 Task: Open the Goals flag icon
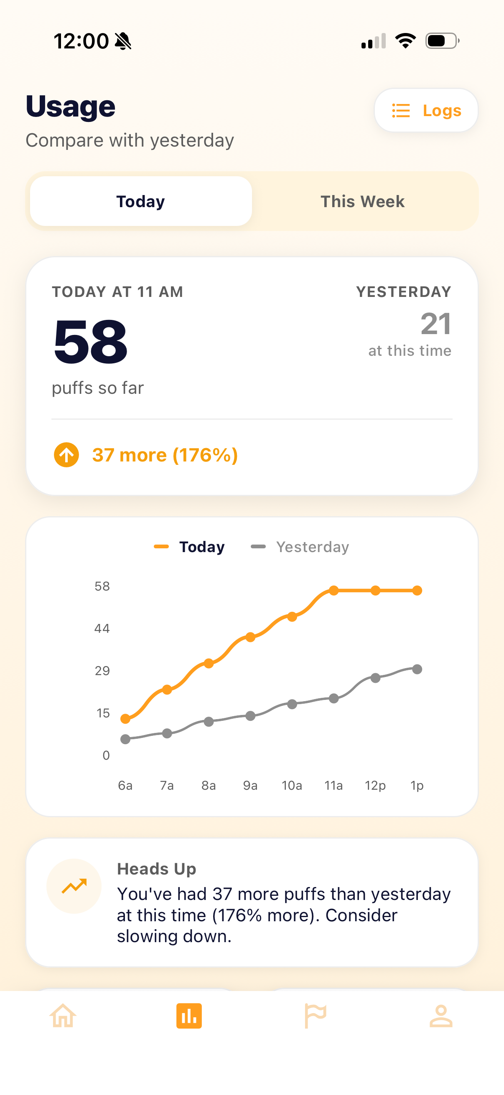point(315,1016)
